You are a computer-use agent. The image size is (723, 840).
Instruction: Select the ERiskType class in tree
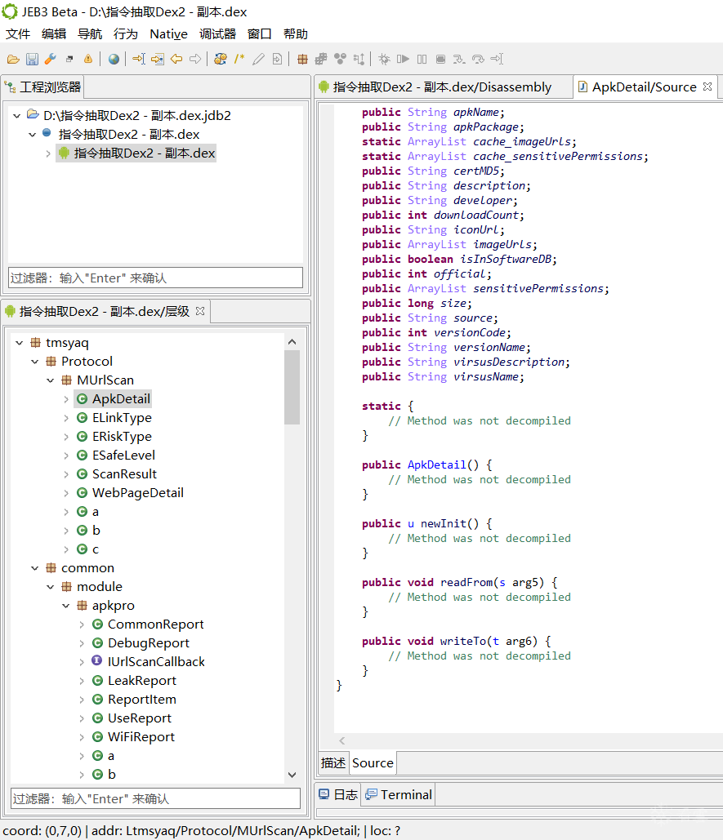122,437
